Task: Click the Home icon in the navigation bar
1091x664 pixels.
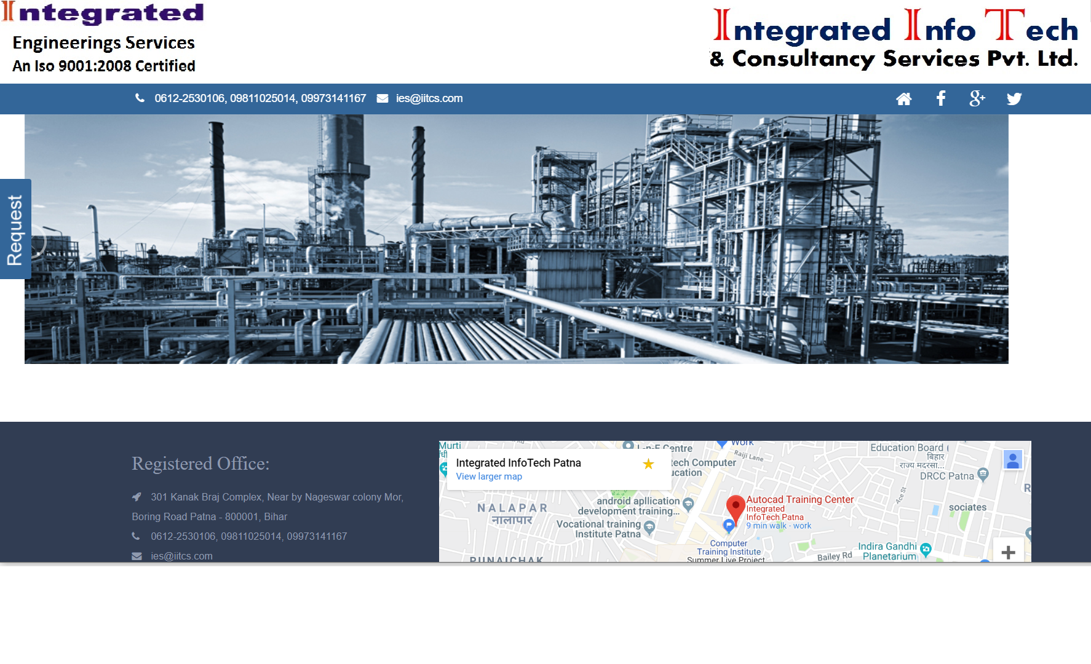Action: 904,98
